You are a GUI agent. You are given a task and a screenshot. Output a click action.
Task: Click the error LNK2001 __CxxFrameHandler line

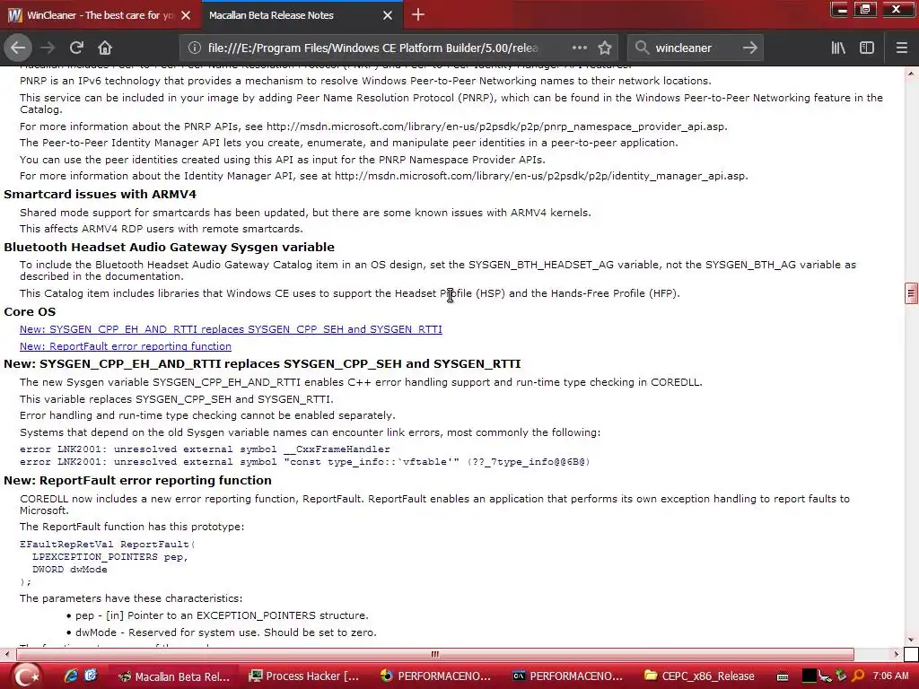[x=205, y=449]
